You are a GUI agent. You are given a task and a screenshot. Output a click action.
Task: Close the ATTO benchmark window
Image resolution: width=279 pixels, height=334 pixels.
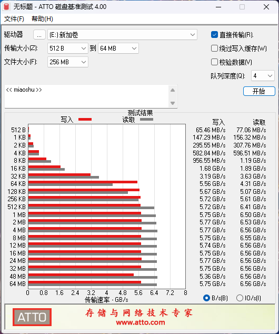coord(266,7)
